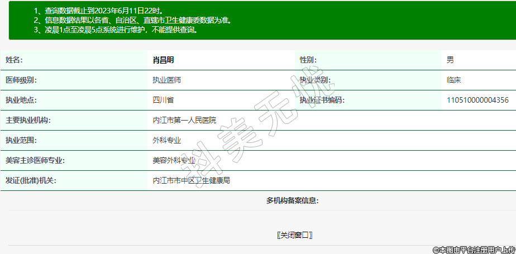Select the 四川省 location value
Image resolution: width=516 pixels, height=254 pixels.
point(164,100)
